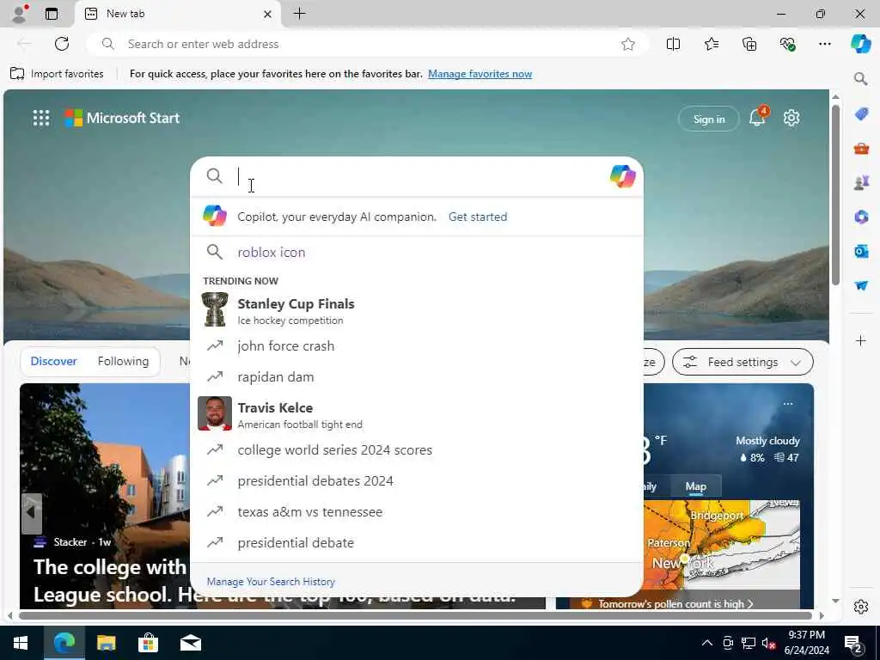Click inside the Microsoft Start search box
This screenshot has height=660, width=880.
(415, 176)
